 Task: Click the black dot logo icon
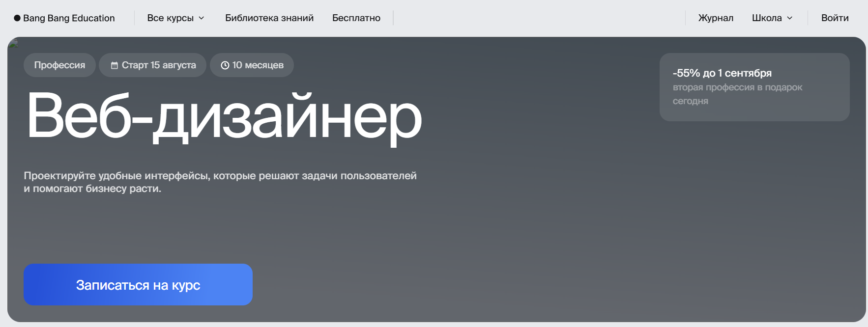[17, 18]
